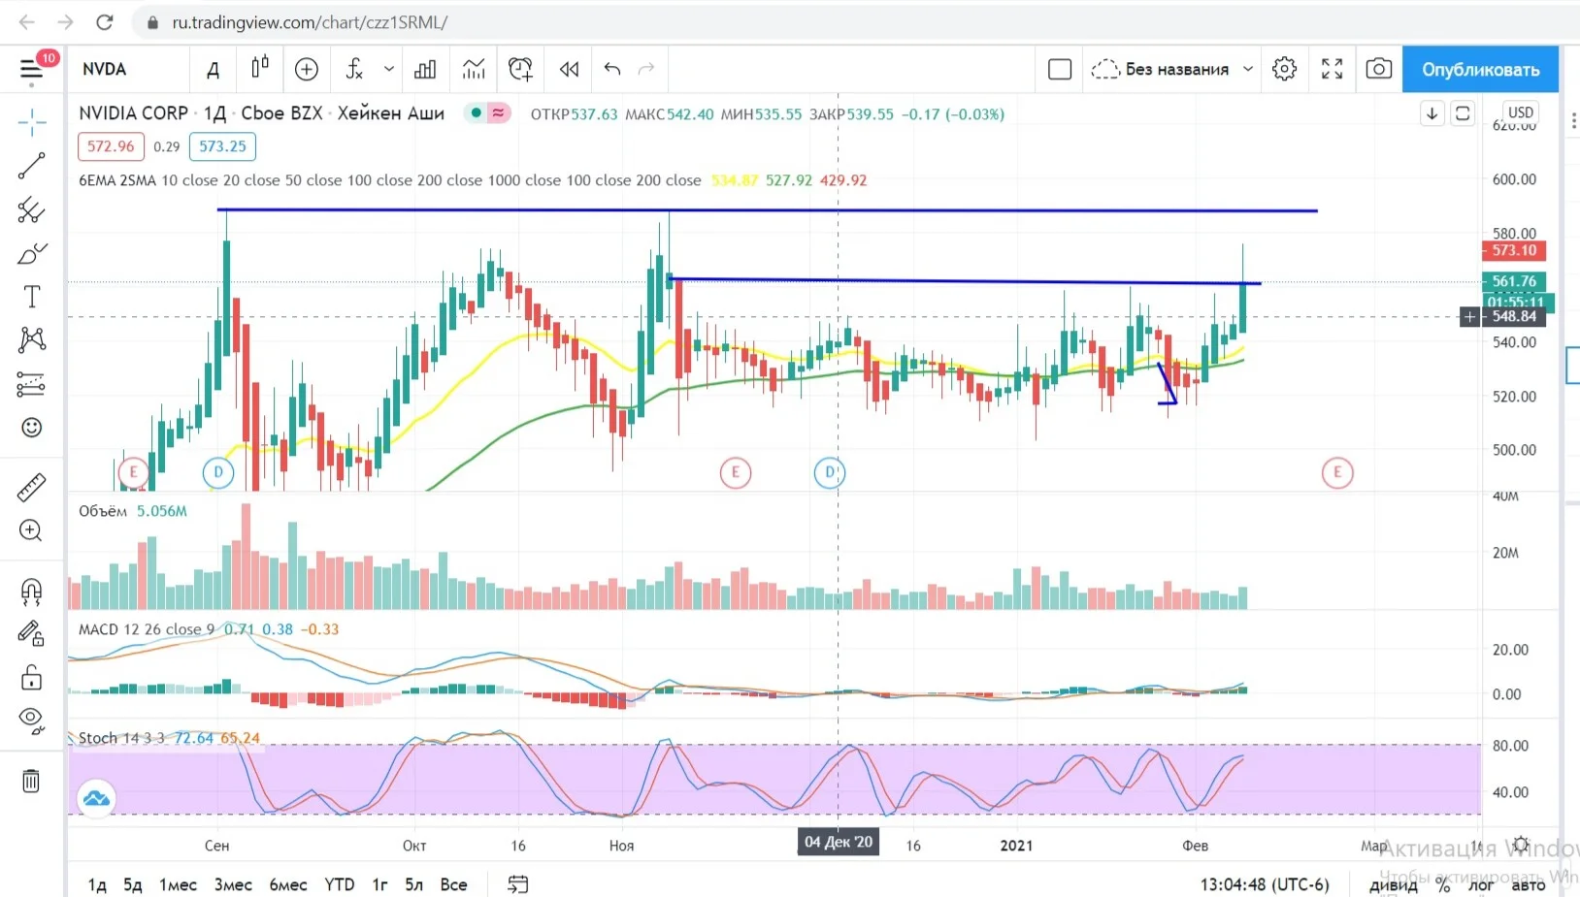Select the 1мес time range
Viewport: 1580px width, 897px height.
tap(178, 884)
